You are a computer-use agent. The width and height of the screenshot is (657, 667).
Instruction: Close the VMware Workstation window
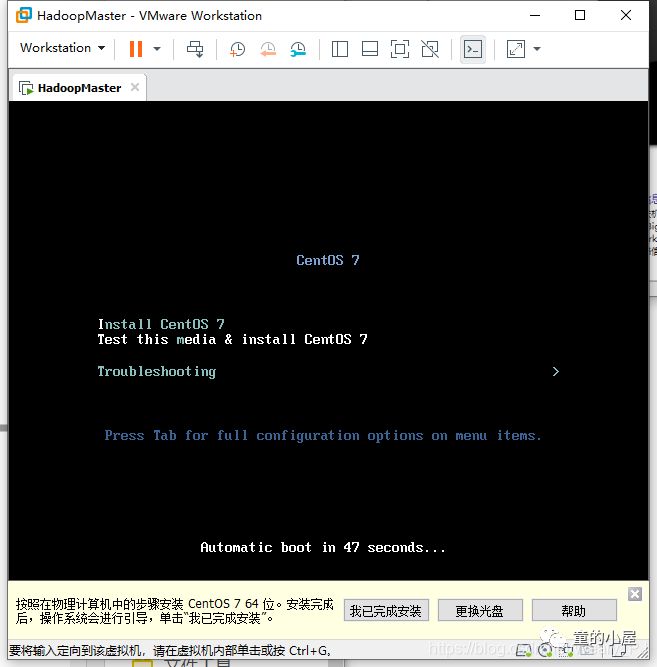click(626, 15)
